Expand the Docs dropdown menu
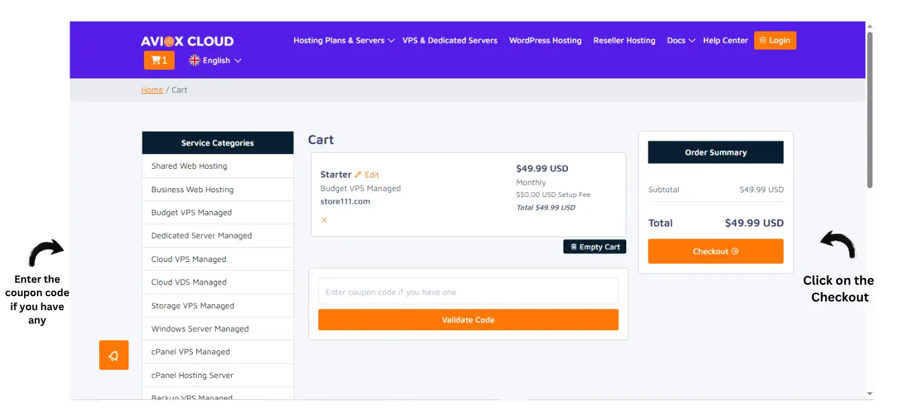915x408 pixels. pyautogui.click(x=681, y=41)
